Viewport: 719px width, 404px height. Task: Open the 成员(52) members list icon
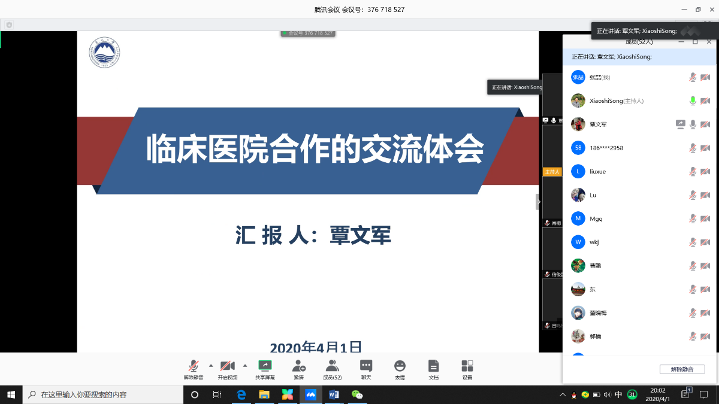(x=332, y=366)
